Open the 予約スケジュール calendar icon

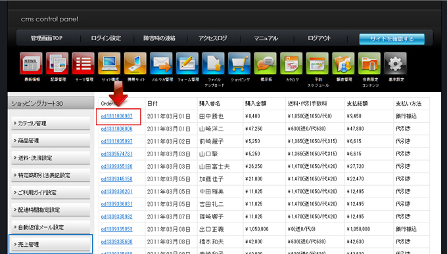click(x=318, y=63)
